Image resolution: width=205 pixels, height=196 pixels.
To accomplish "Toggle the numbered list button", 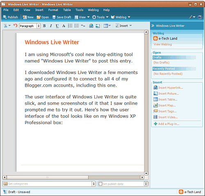I will [70, 26].
